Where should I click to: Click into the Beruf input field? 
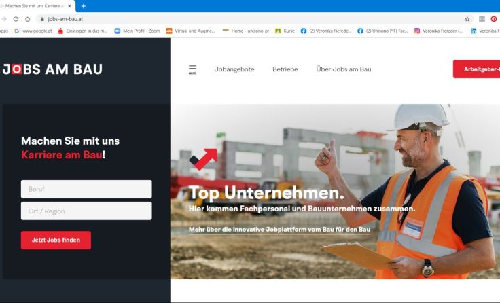tap(86, 189)
